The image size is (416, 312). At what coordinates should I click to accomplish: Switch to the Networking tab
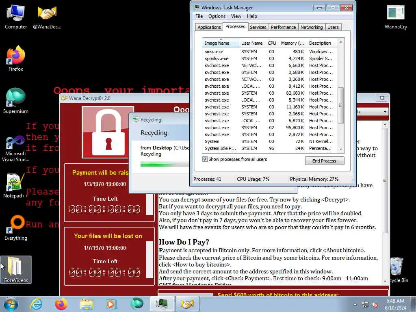312,27
